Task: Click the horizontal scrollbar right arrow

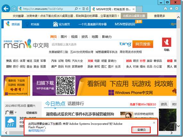Action: click(x=171, y=133)
